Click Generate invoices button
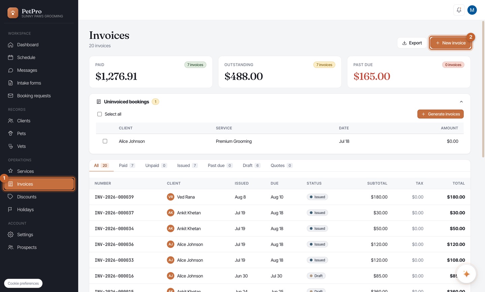The width and height of the screenshot is (485, 292). tap(440, 114)
